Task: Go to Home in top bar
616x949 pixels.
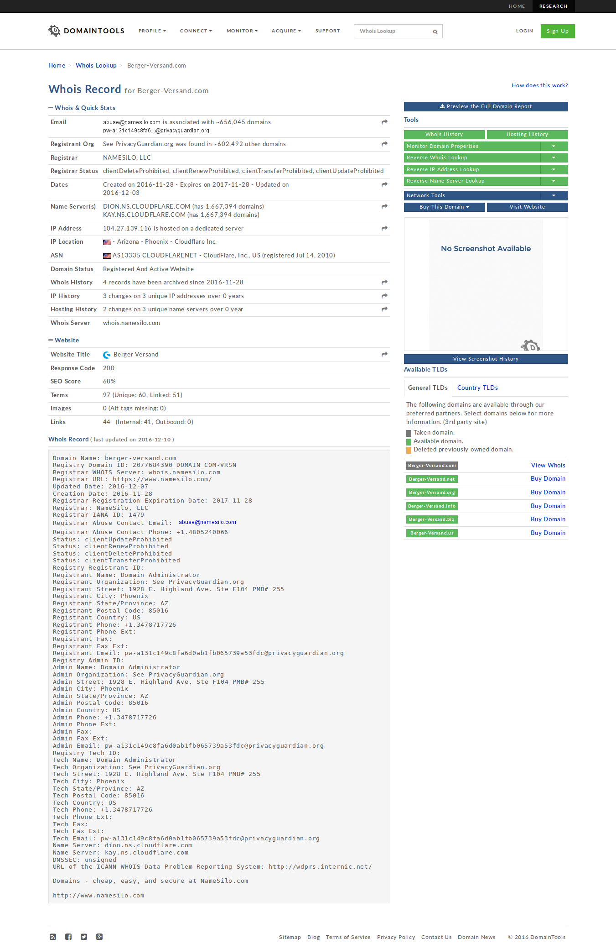Action: point(517,6)
